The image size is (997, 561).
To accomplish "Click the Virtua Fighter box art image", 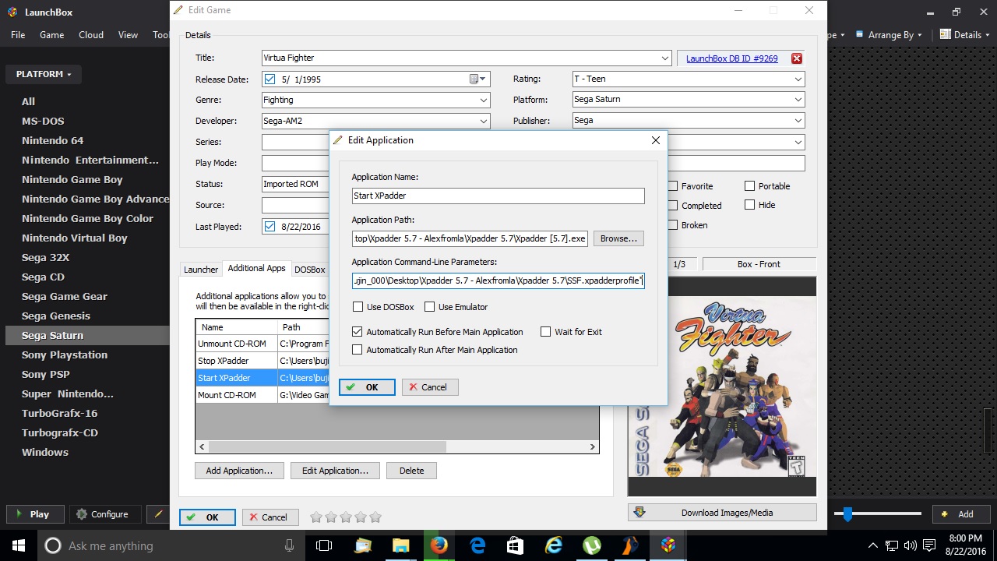I will (x=722, y=387).
